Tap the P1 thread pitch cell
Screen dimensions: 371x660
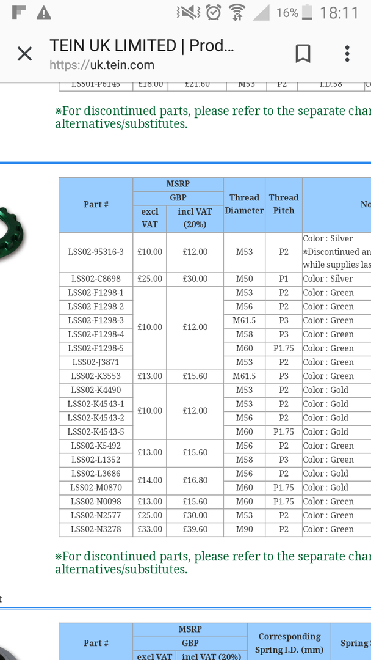point(284,279)
